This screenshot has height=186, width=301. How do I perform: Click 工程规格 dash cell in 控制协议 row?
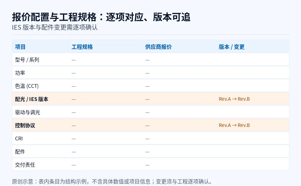point(74,126)
